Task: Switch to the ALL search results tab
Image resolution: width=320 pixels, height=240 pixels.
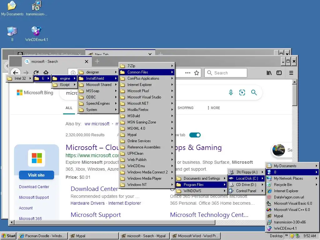Action: [69, 108]
